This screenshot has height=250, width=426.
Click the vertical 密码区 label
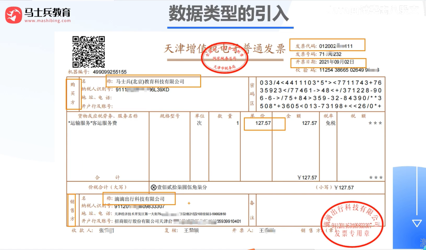click(252, 94)
